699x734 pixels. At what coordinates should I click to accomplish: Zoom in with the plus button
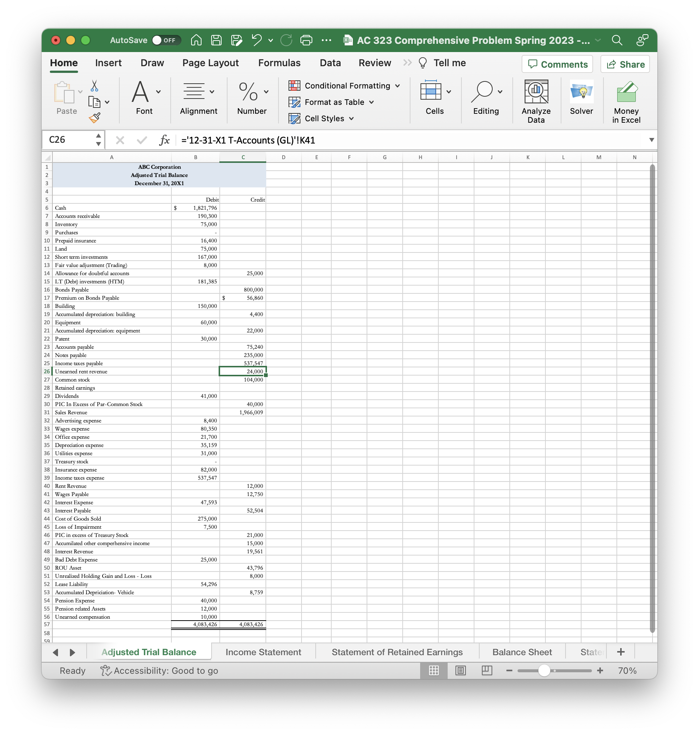coord(600,671)
